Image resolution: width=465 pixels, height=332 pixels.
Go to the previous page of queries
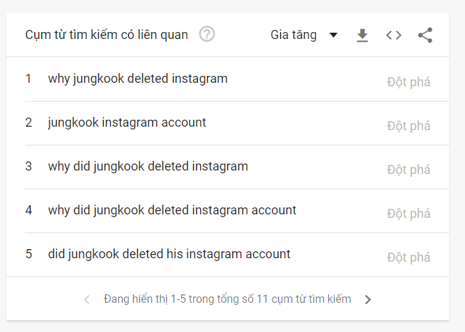point(86,299)
